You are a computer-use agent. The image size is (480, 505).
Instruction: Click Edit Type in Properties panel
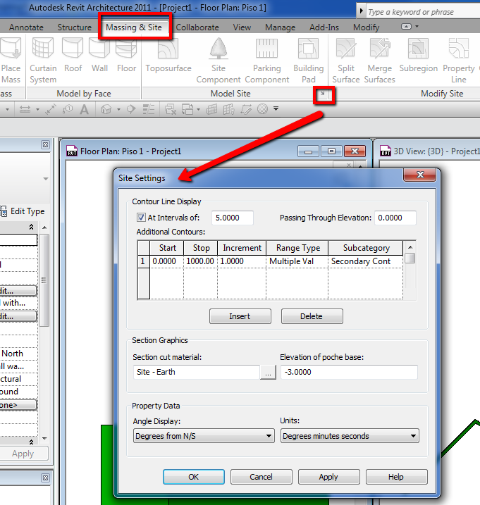[23, 211]
